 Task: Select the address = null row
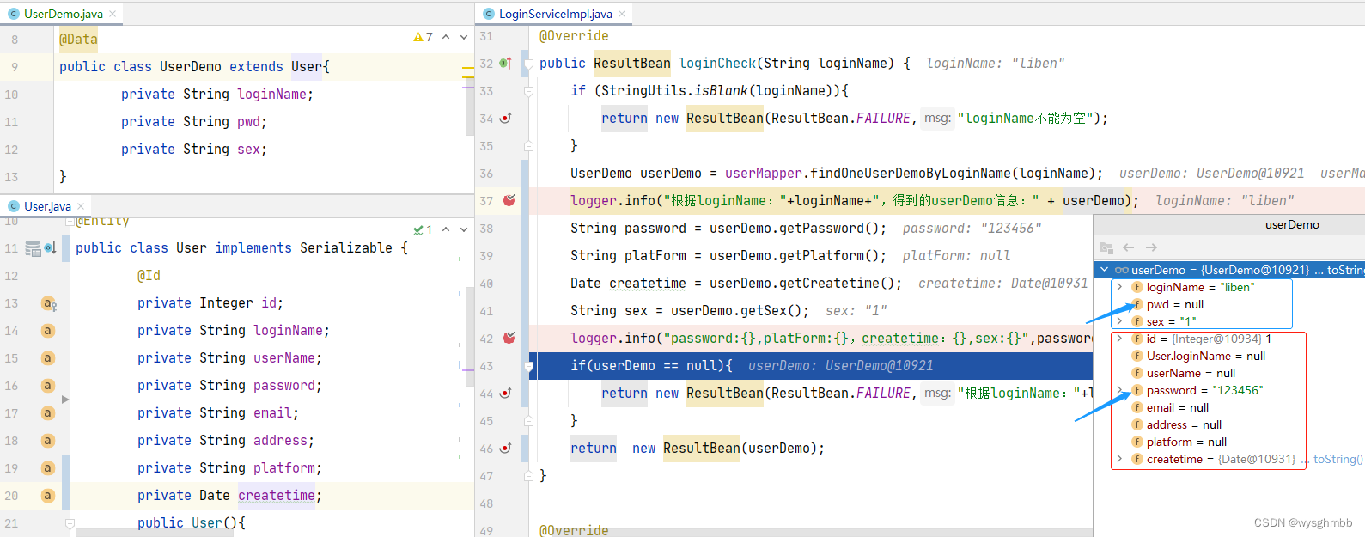[x=1230, y=424]
